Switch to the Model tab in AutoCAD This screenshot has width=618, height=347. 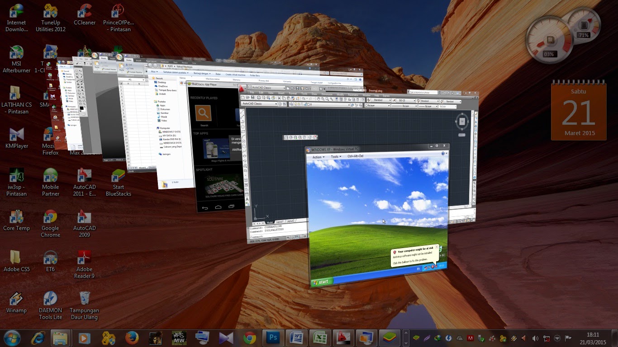pyautogui.click(x=270, y=222)
